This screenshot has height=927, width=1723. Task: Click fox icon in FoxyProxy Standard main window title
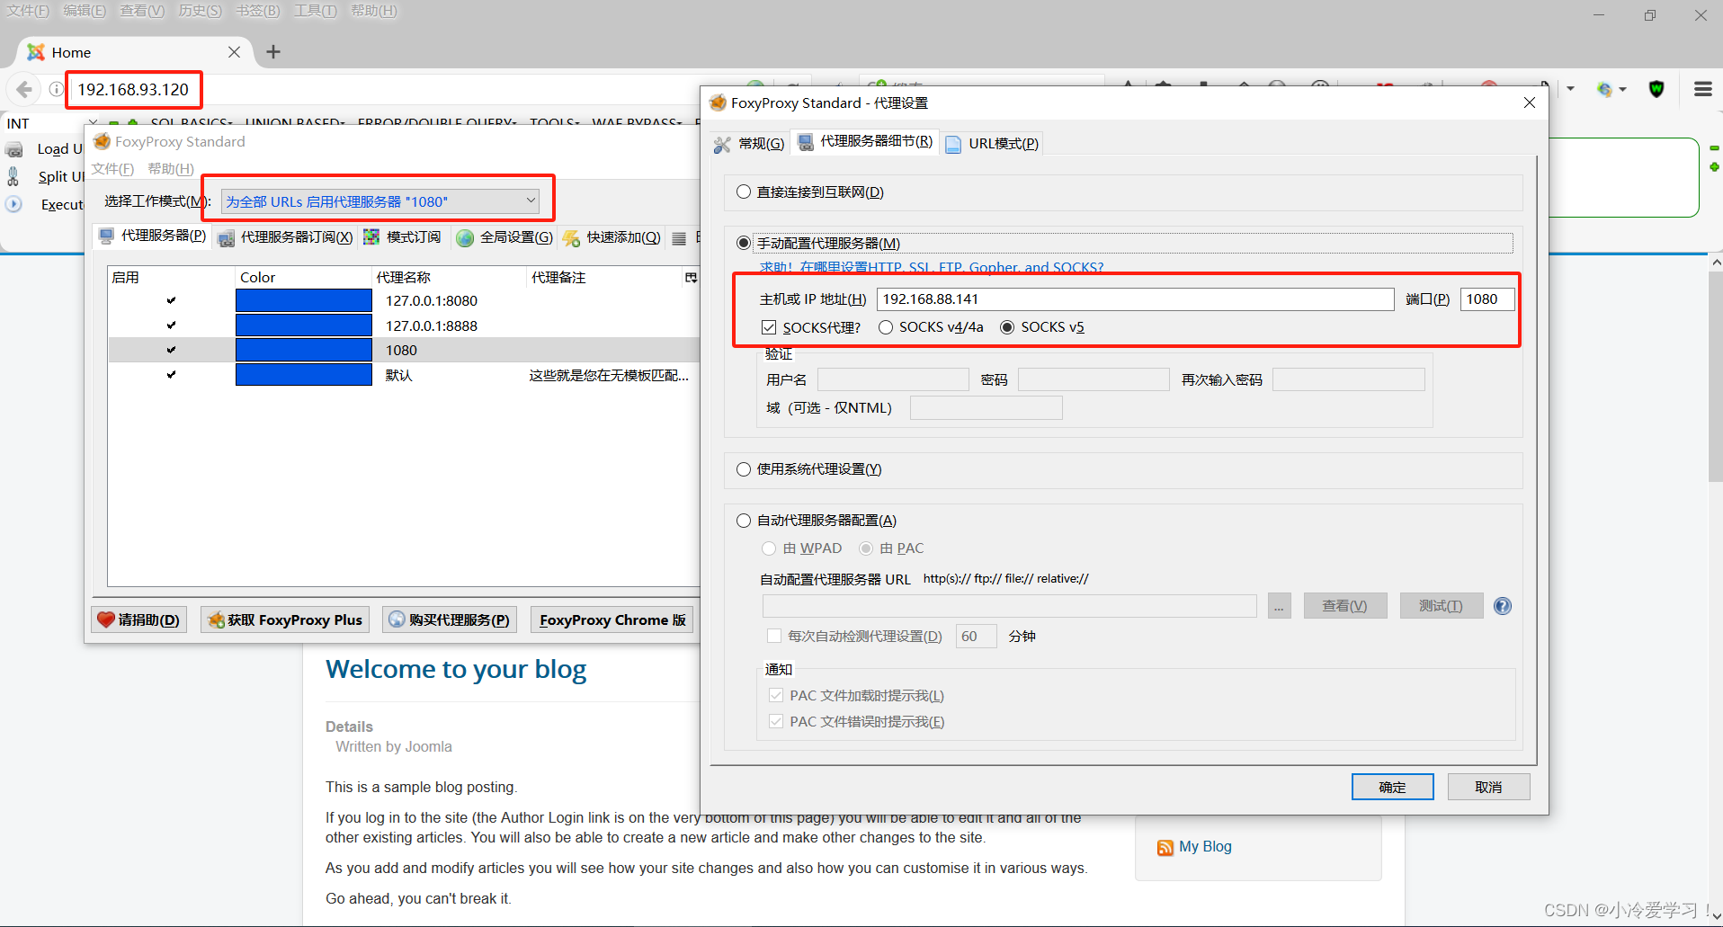tap(103, 141)
